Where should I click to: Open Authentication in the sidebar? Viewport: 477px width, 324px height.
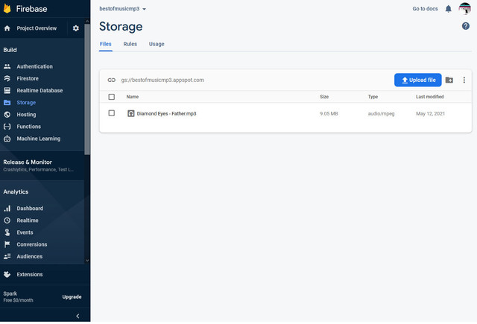pyautogui.click(x=35, y=66)
